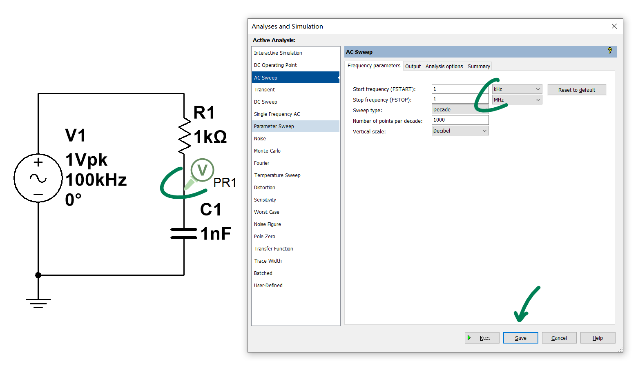Click the PR1 voltage probe icon
The image size is (638, 368).
point(202,170)
